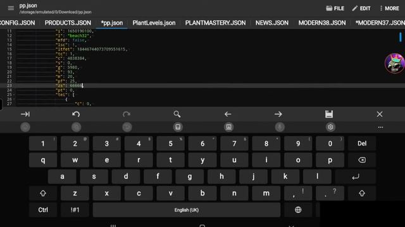Tap the number 6 key

[202, 143]
